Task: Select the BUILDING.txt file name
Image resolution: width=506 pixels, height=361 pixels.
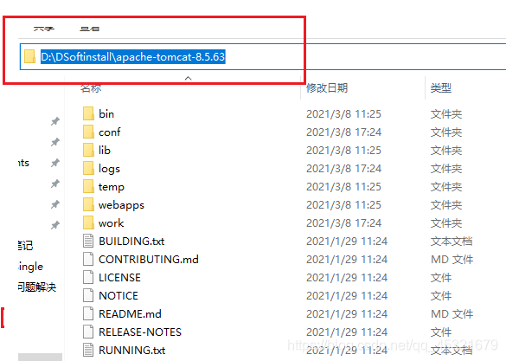Action: [131, 242]
